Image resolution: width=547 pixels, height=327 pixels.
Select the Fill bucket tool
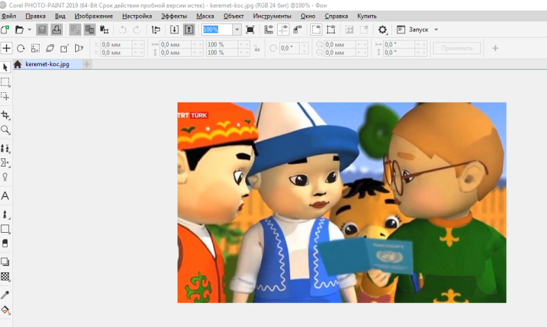point(5,310)
